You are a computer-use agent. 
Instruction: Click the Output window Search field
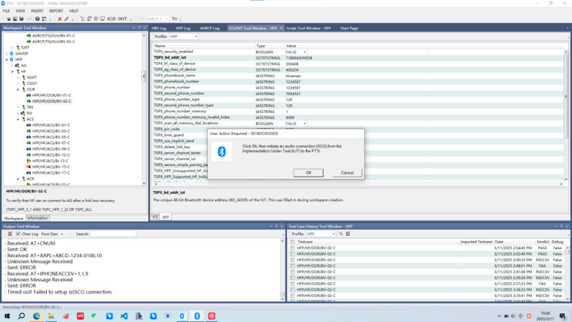click(113, 234)
